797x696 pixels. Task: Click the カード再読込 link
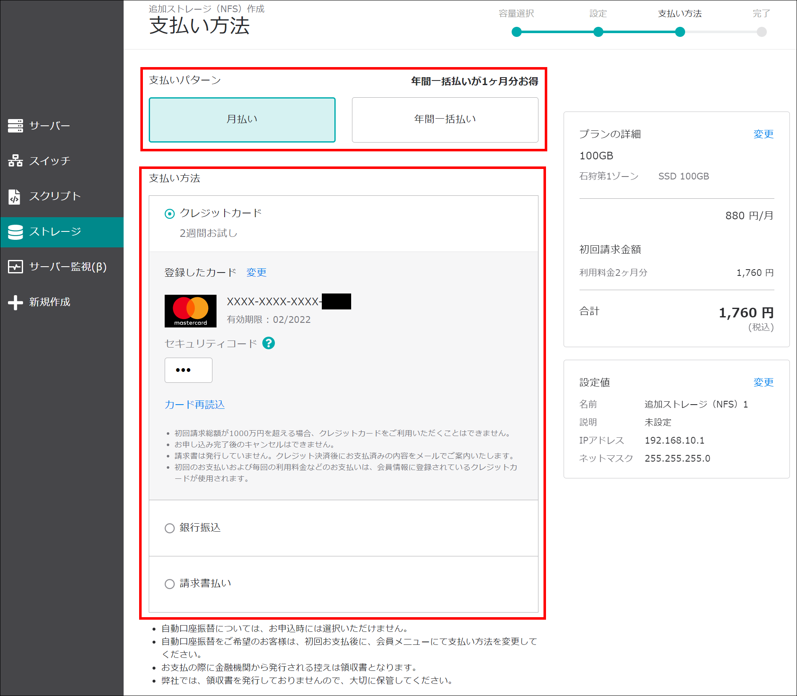coord(195,405)
